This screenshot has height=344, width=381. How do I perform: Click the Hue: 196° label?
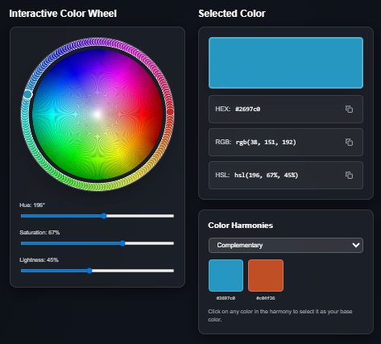(32, 205)
